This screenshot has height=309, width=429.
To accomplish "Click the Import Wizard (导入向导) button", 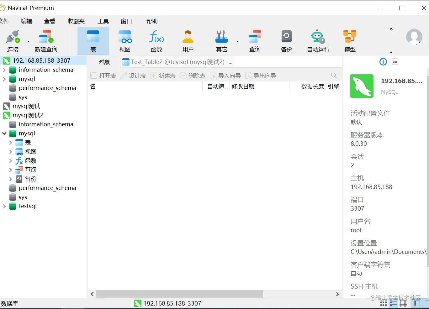I will point(225,76).
